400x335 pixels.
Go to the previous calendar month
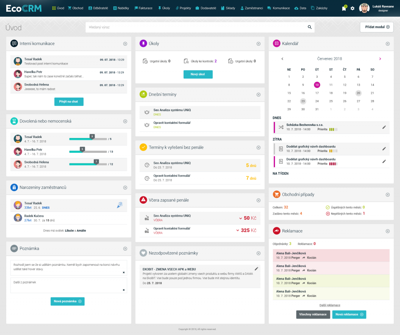click(282, 59)
